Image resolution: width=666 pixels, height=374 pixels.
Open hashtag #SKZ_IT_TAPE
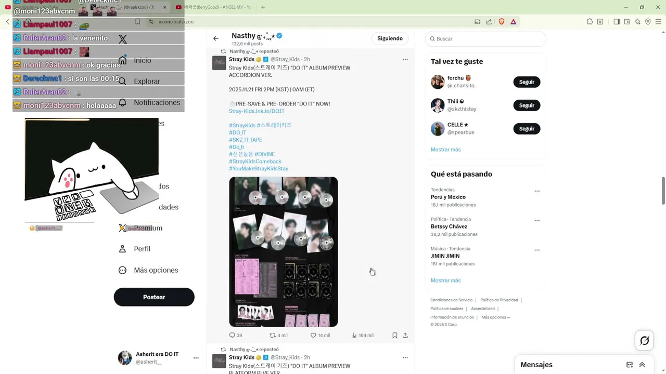pyautogui.click(x=246, y=140)
